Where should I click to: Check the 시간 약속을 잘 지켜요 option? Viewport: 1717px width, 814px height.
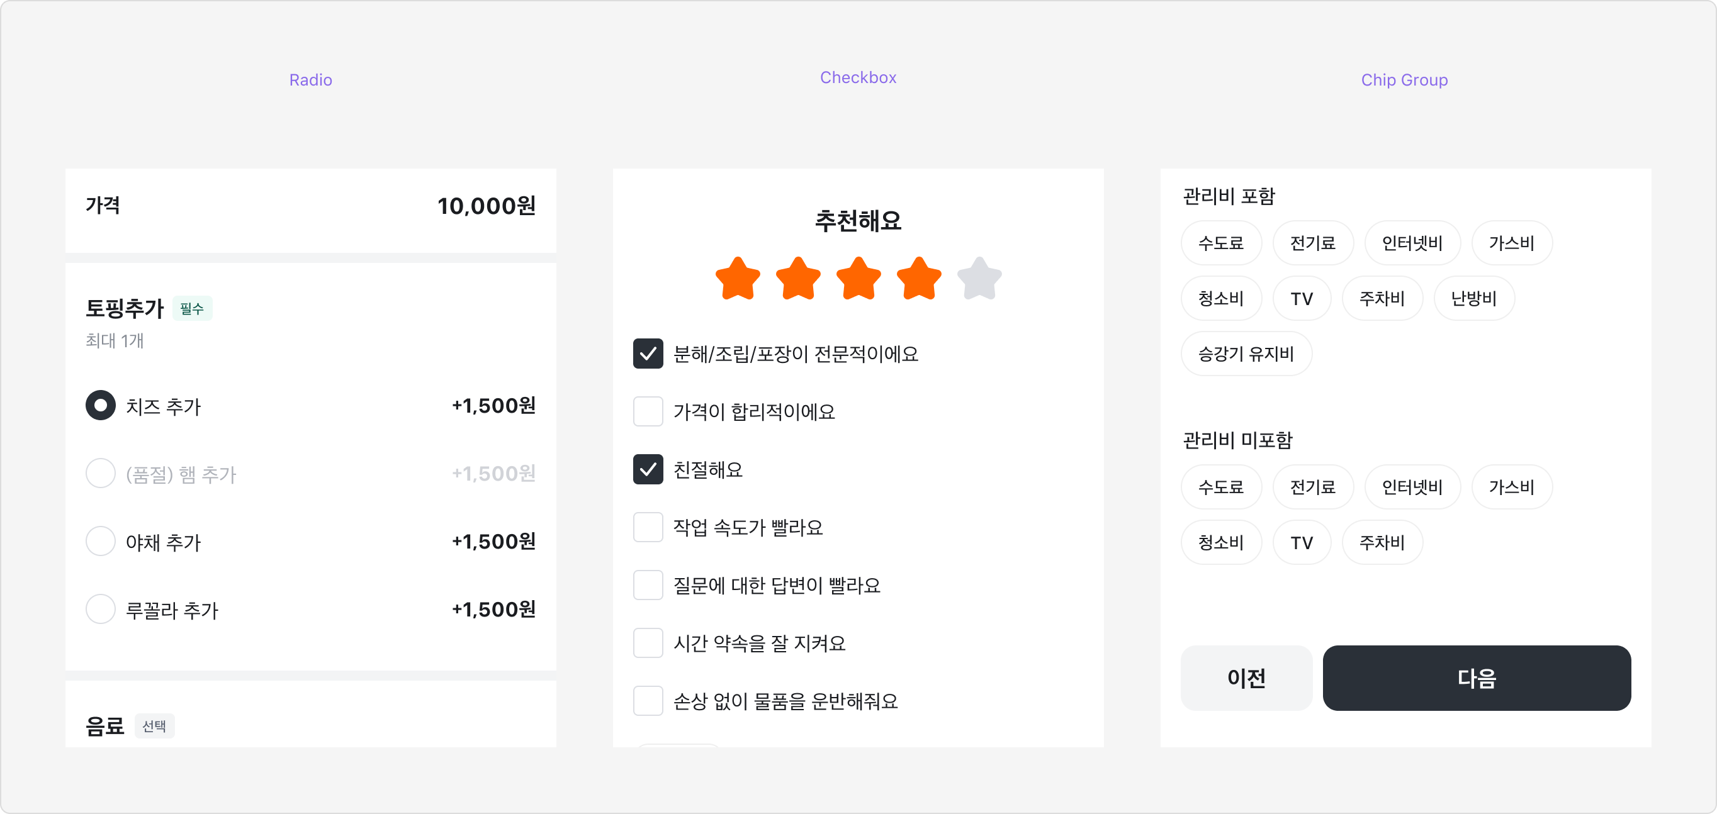(x=647, y=642)
